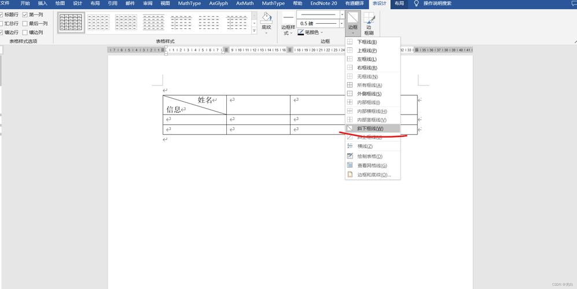Click 操作说明搜索 search box

[437, 3]
